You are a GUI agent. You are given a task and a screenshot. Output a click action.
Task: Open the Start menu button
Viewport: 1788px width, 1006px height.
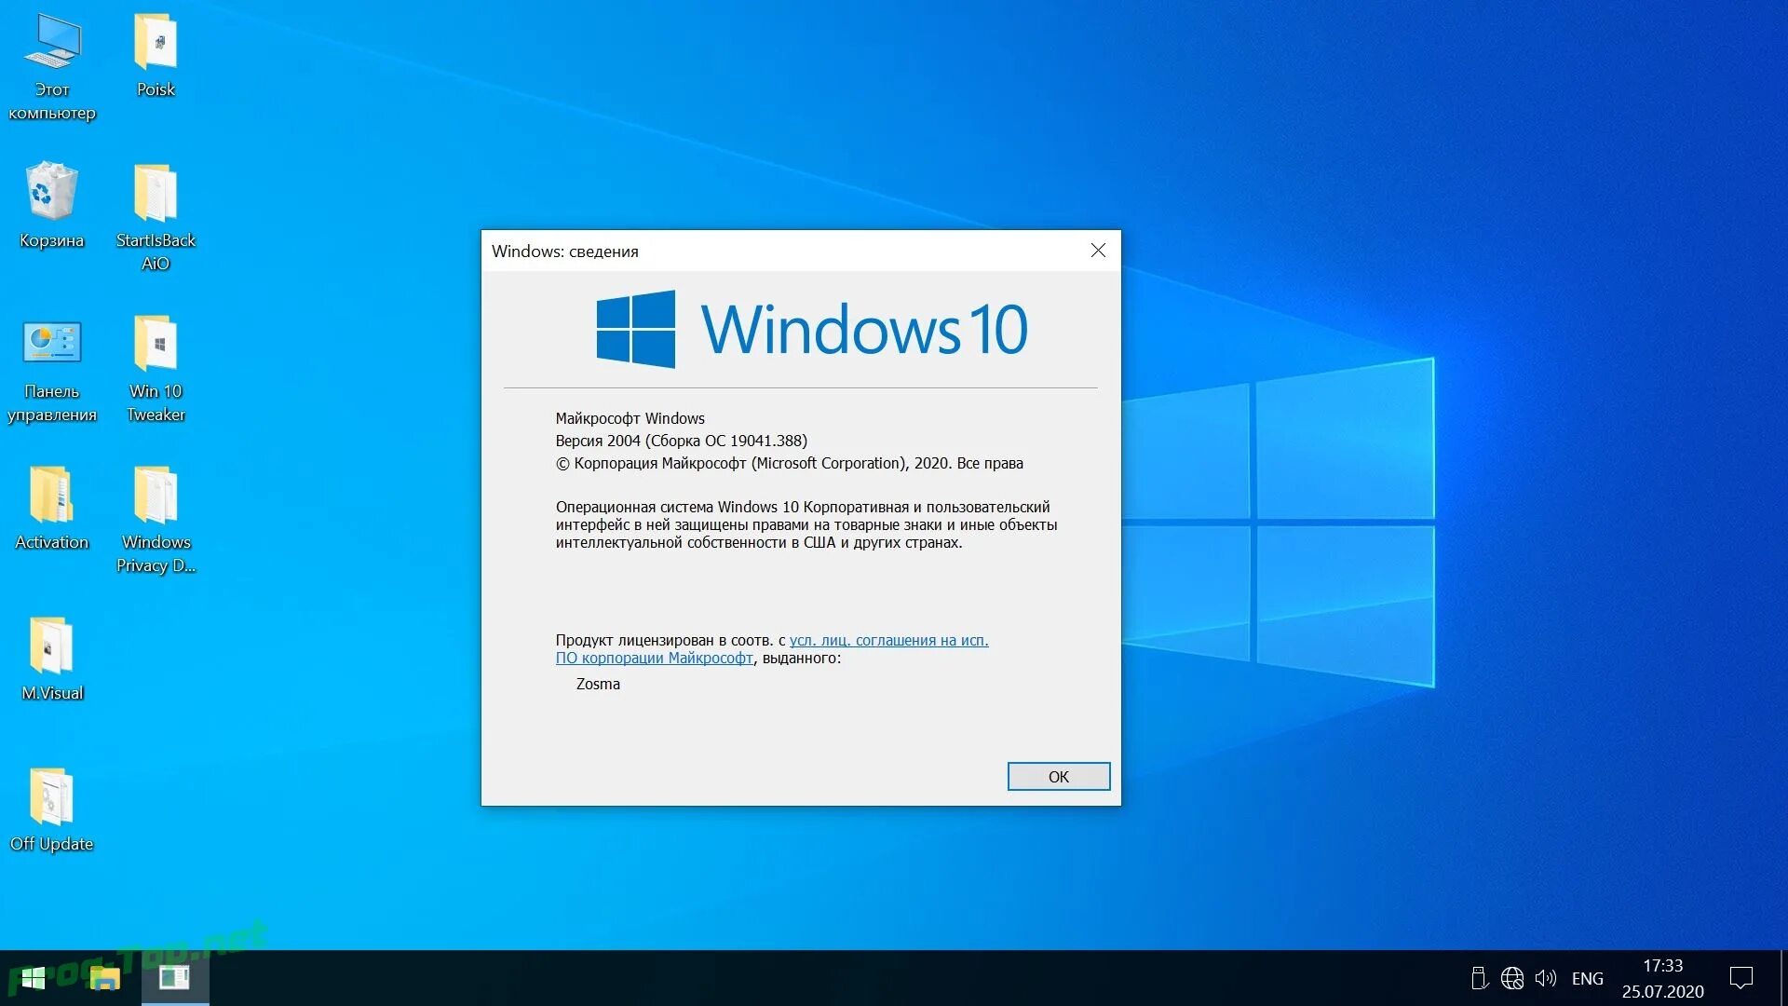coord(34,978)
